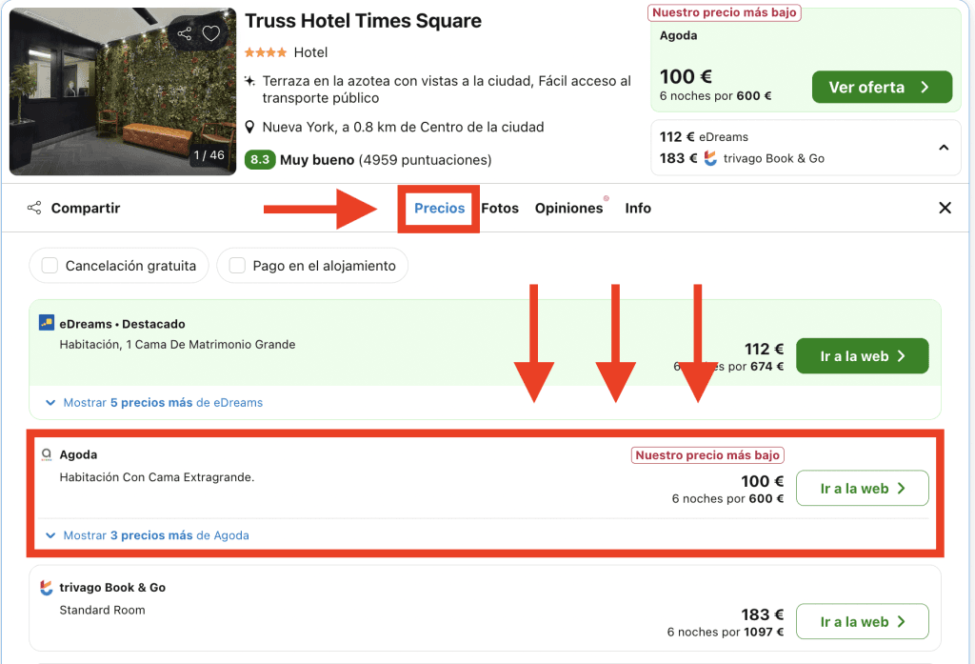Toggle the Pago en el alojamiento checkbox
This screenshot has height=664, width=975.
coord(237,266)
